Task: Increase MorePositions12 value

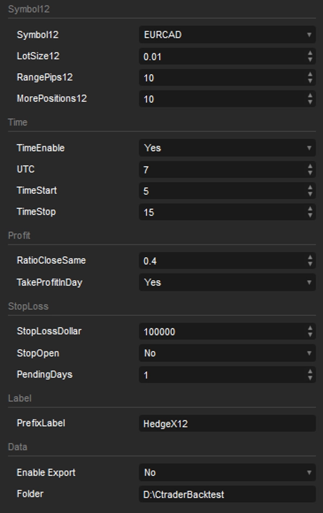Action: (310, 96)
